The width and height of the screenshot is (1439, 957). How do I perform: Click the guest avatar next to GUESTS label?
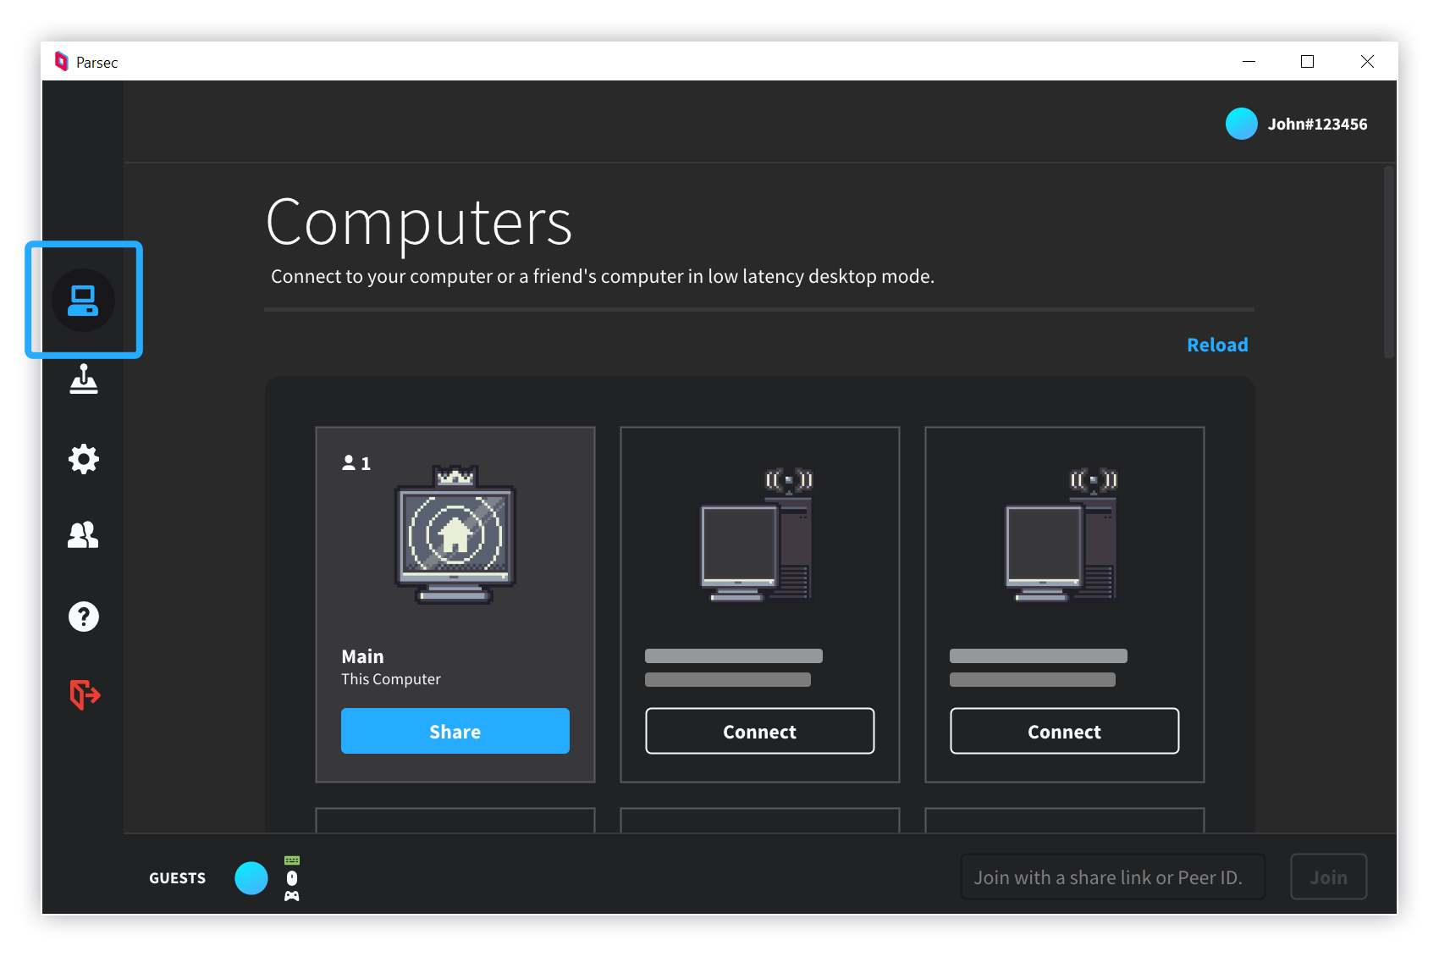(251, 877)
